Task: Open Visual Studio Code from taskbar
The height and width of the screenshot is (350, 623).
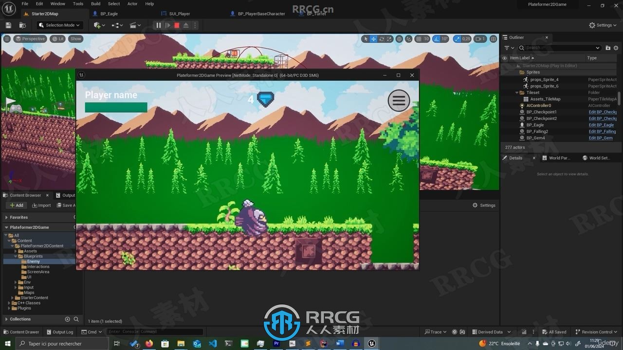Action: point(213,343)
